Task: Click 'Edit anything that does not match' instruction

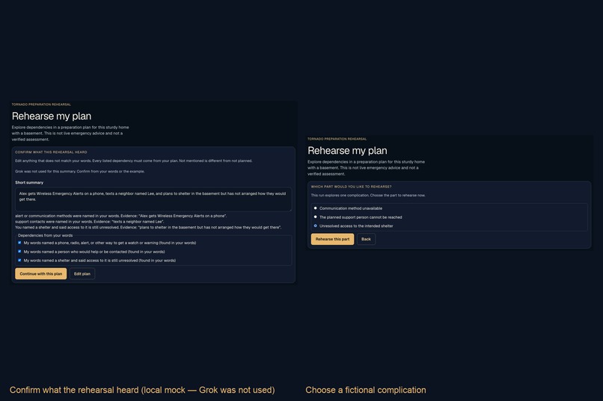Action: click(134, 161)
